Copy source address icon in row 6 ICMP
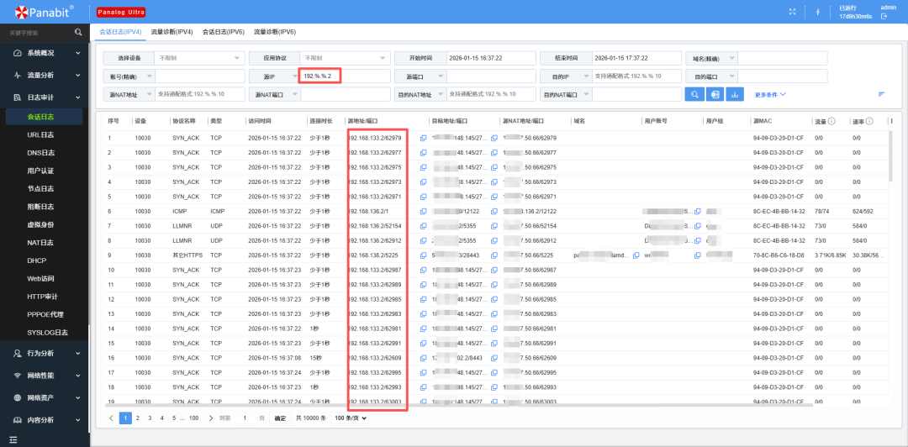 pyautogui.click(x=423, y=212)
